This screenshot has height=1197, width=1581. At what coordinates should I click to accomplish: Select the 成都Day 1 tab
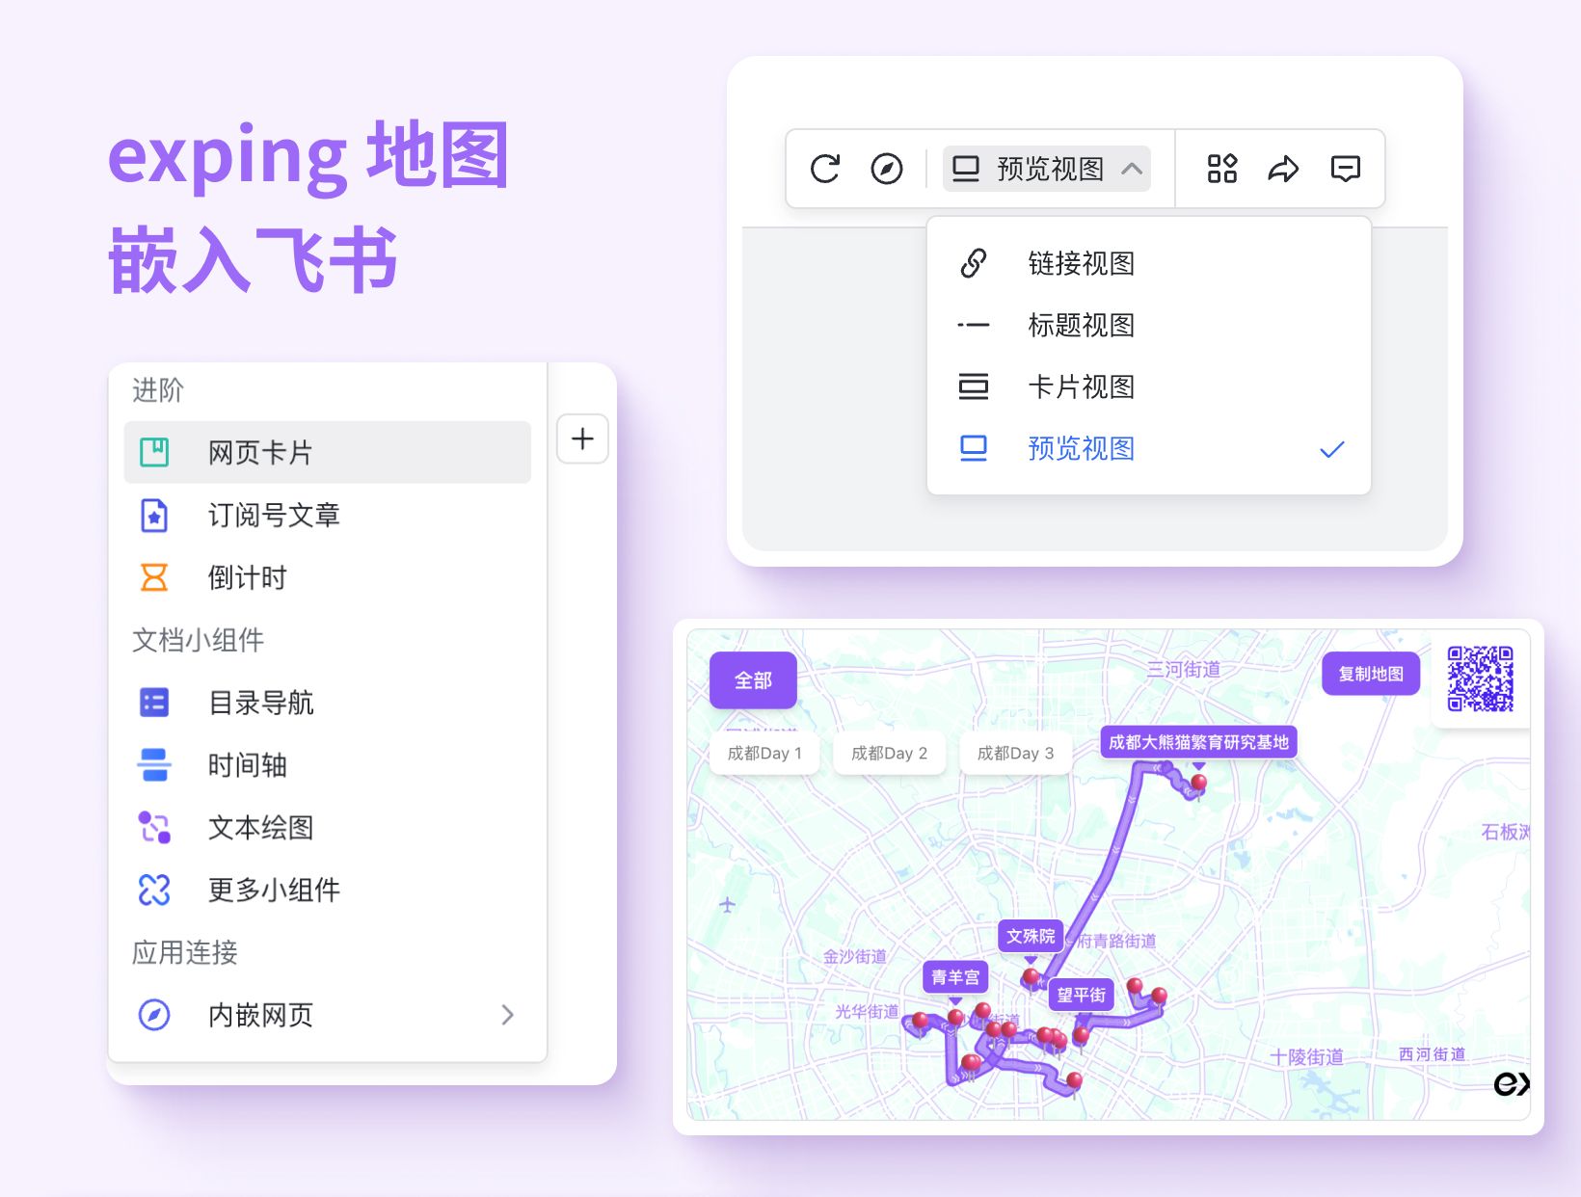(764, 753)
